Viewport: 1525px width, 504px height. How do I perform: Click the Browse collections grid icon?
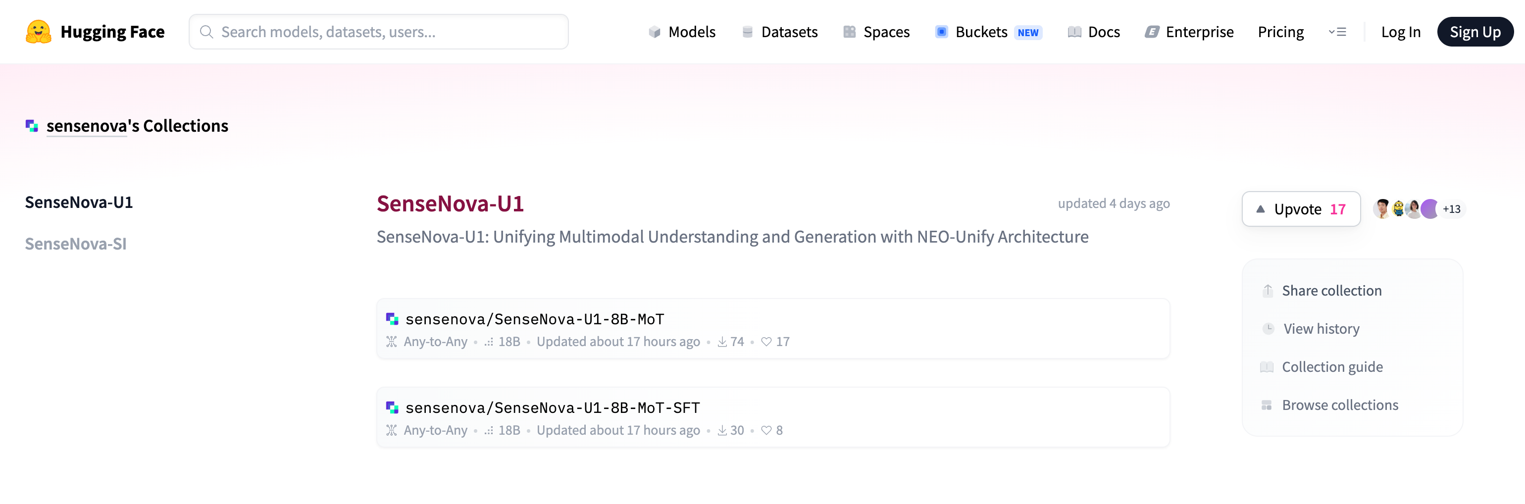[1267, 405]
